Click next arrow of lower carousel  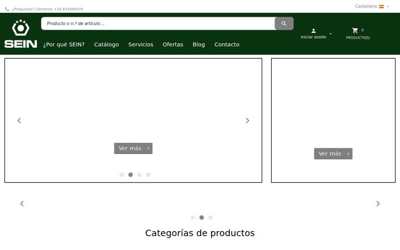(378, 203)
